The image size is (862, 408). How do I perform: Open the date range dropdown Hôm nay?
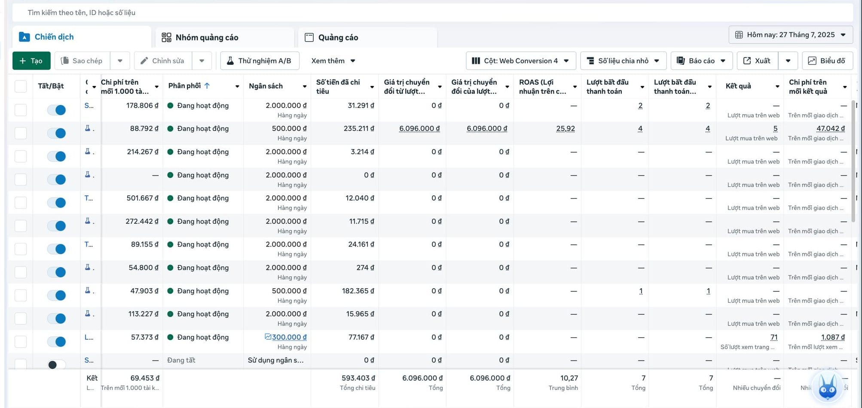791,35
